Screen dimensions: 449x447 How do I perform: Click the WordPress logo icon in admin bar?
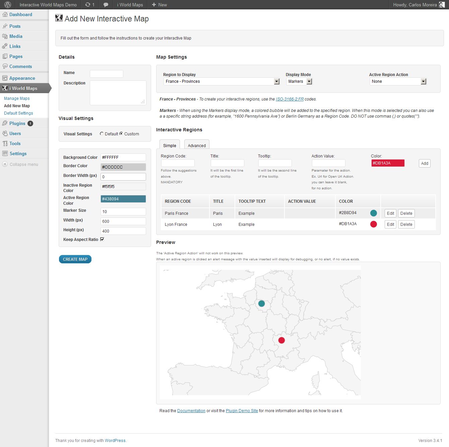(8, 5)
